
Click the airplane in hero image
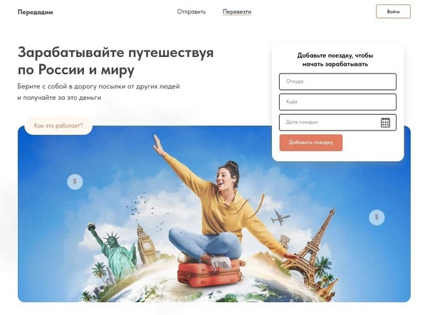(x=280, y=217)
